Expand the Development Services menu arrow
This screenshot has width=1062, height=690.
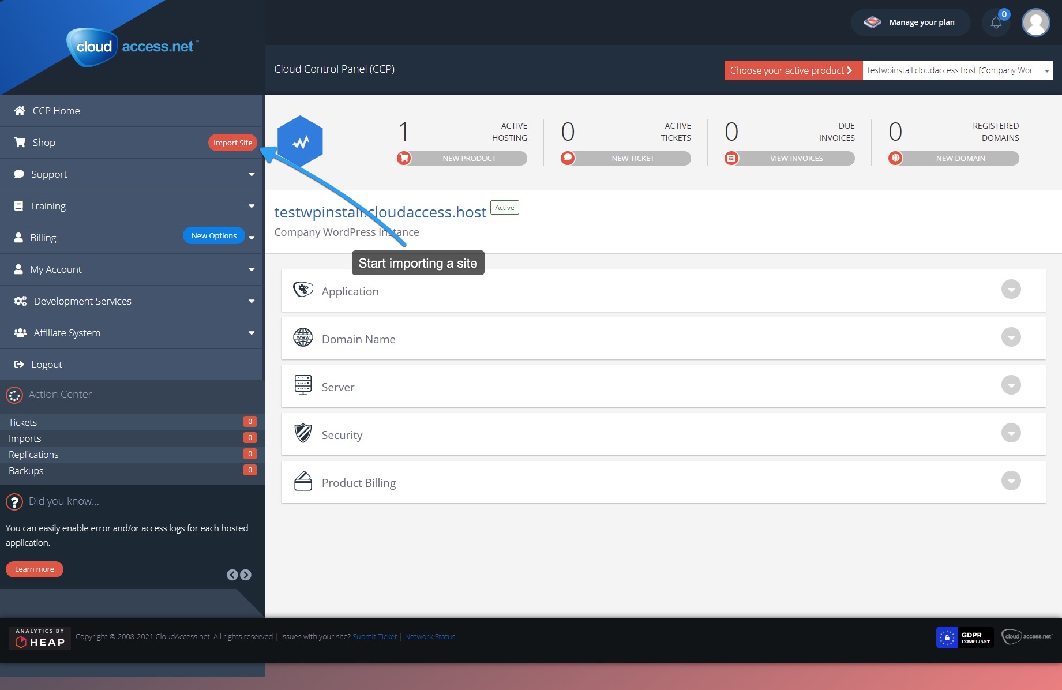coord(252,301)
